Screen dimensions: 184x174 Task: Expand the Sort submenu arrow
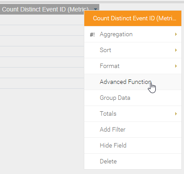[176, 50]
